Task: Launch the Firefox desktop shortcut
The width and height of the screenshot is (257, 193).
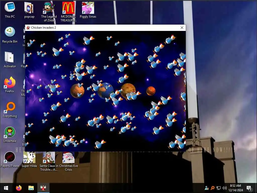Action: coord(10,85)
